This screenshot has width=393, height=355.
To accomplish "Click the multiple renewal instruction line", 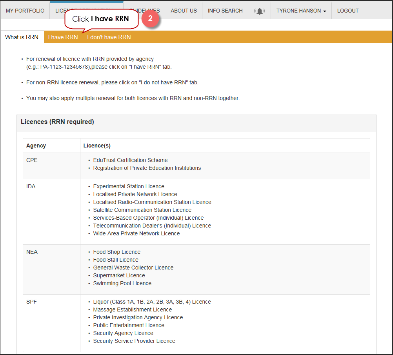I will (x=133, y=98).
